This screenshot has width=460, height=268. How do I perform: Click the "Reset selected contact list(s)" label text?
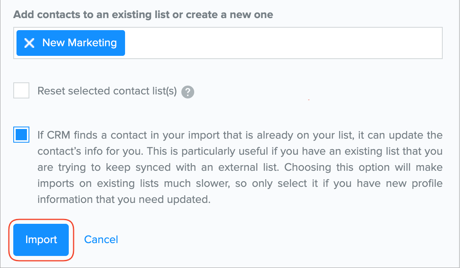[x=107, y=91]
